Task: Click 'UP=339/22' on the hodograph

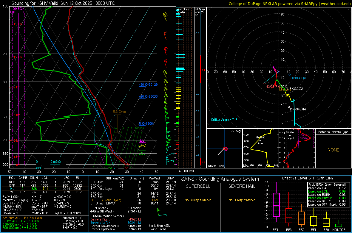Action: tap(295, 89)
